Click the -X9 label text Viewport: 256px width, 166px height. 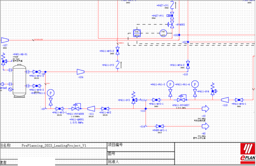tap(43, 109)
